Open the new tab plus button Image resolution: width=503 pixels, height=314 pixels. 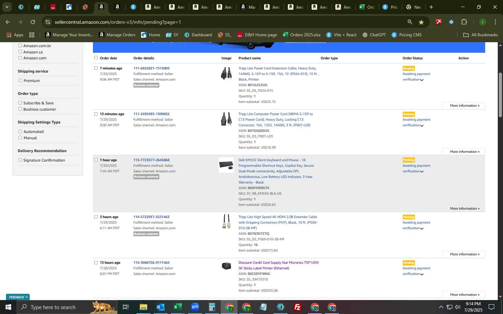431,7
